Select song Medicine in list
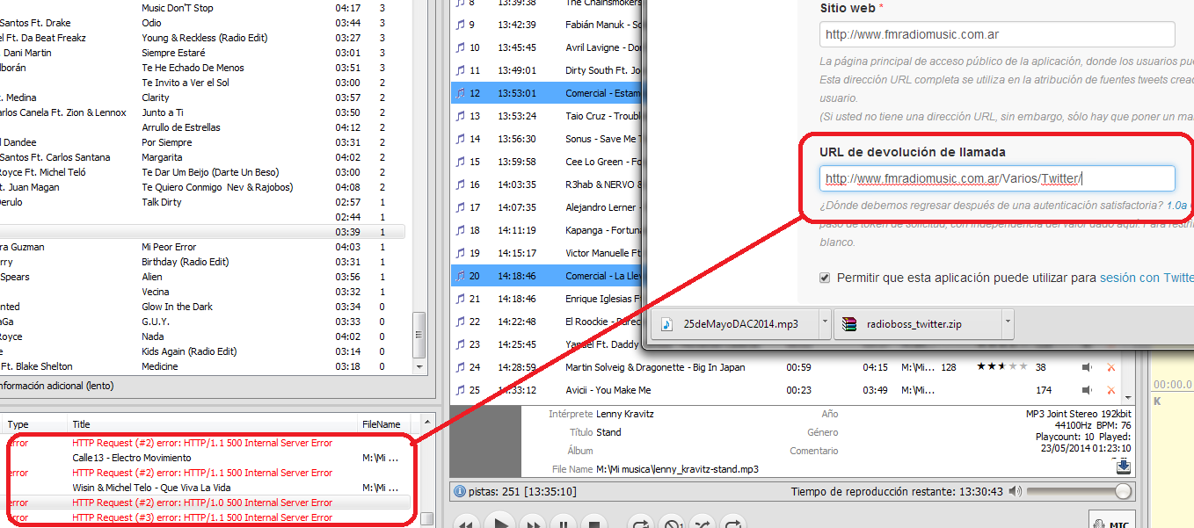Image resolution: width=1194 pixels, height=528 pixels. (160, 366)
